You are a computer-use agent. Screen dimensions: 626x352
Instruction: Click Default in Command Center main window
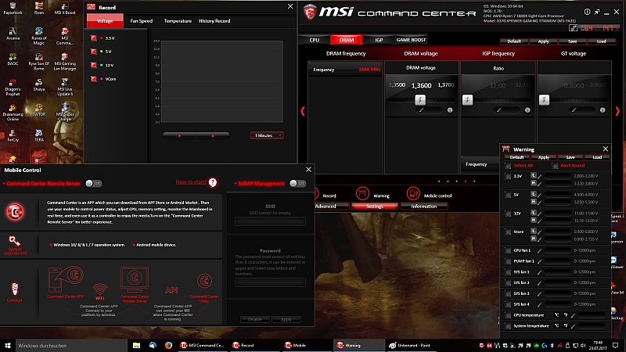point(514,41)
